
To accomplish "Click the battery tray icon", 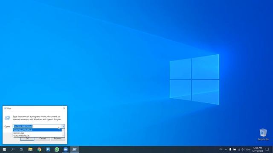I will tap(235, 149).
